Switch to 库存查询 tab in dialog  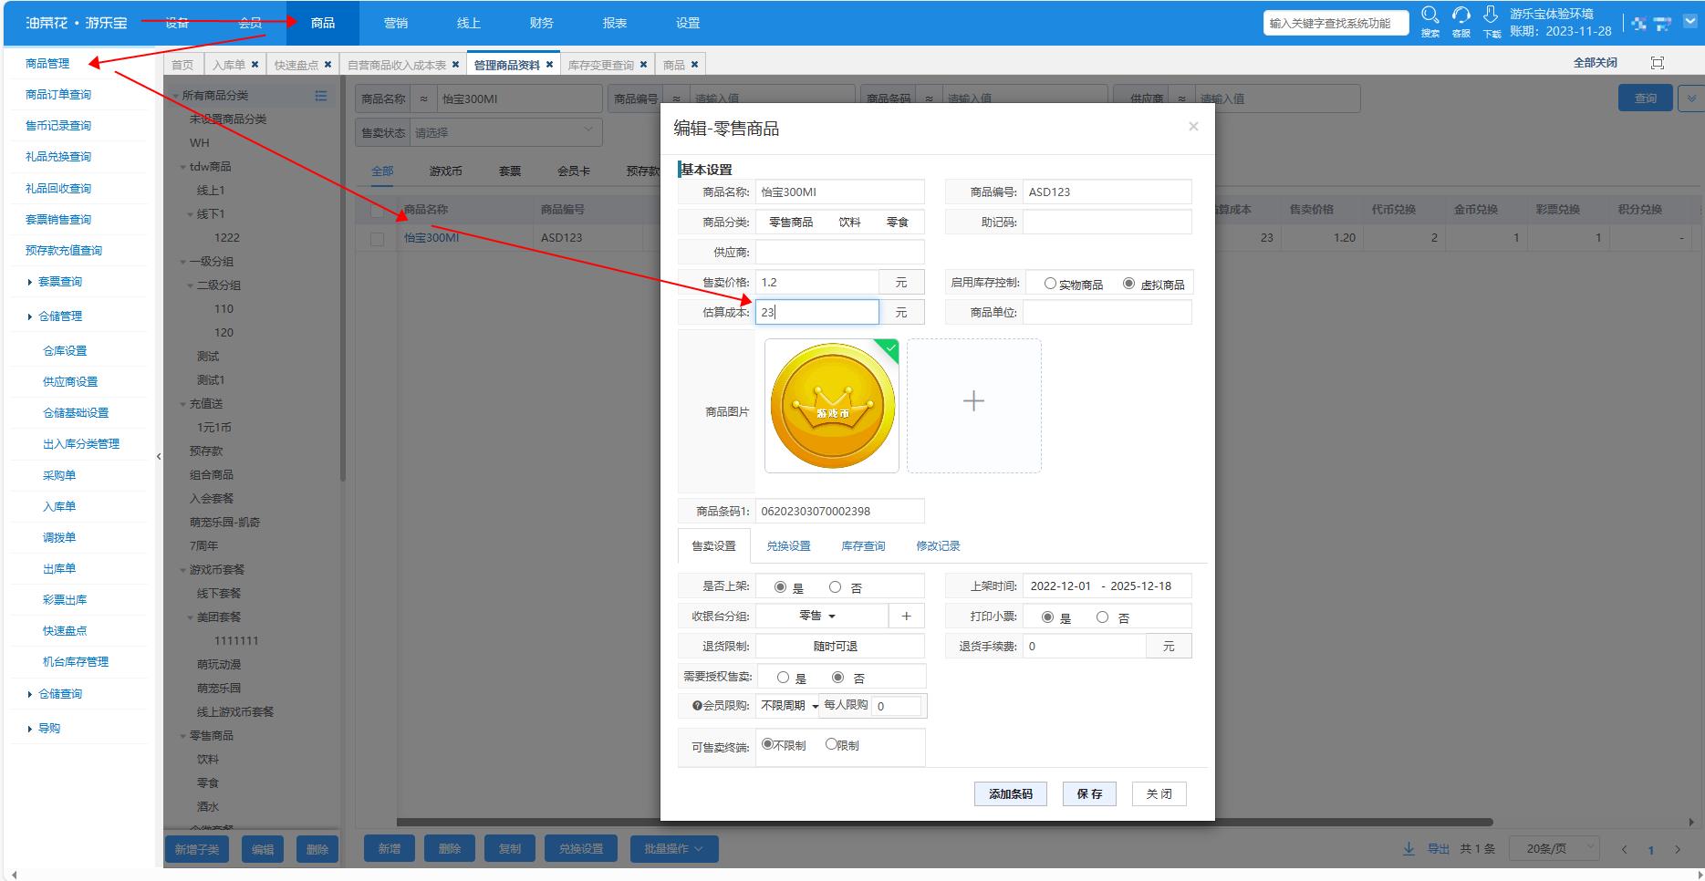[863, 546]
